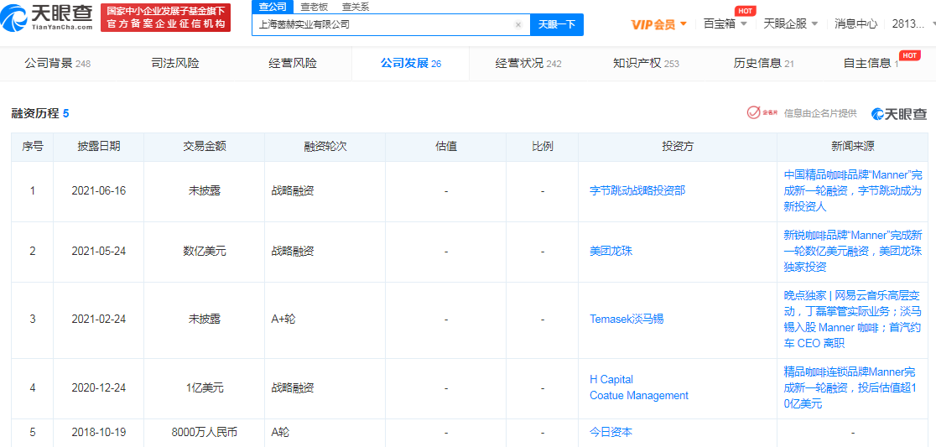
Task: Click the 比例 column header
Action: [542, 147]
